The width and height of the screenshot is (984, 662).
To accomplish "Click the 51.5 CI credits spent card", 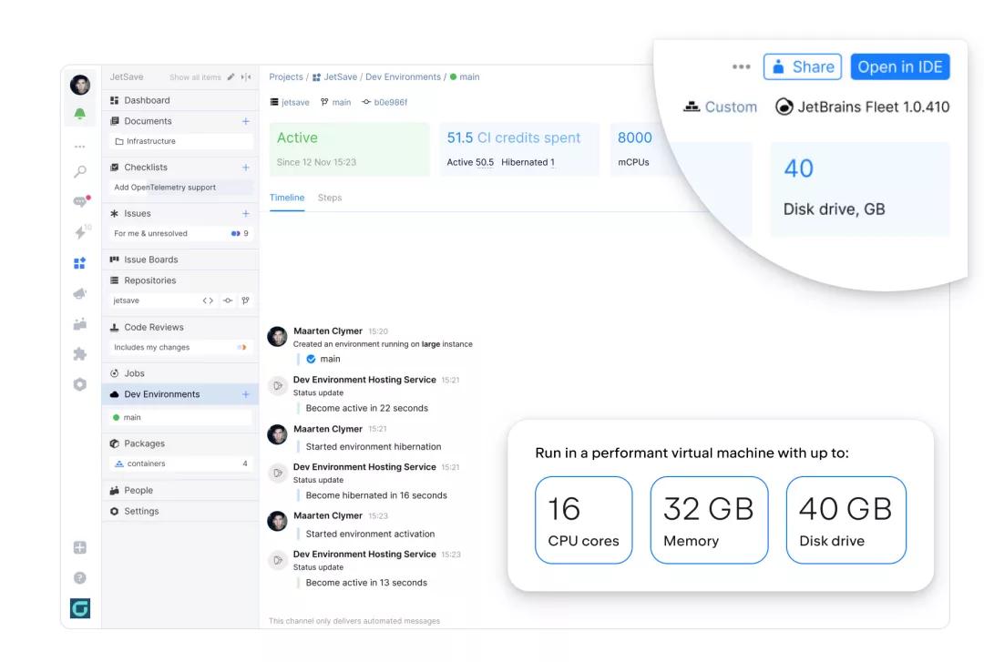I will [x=519, y=149].
